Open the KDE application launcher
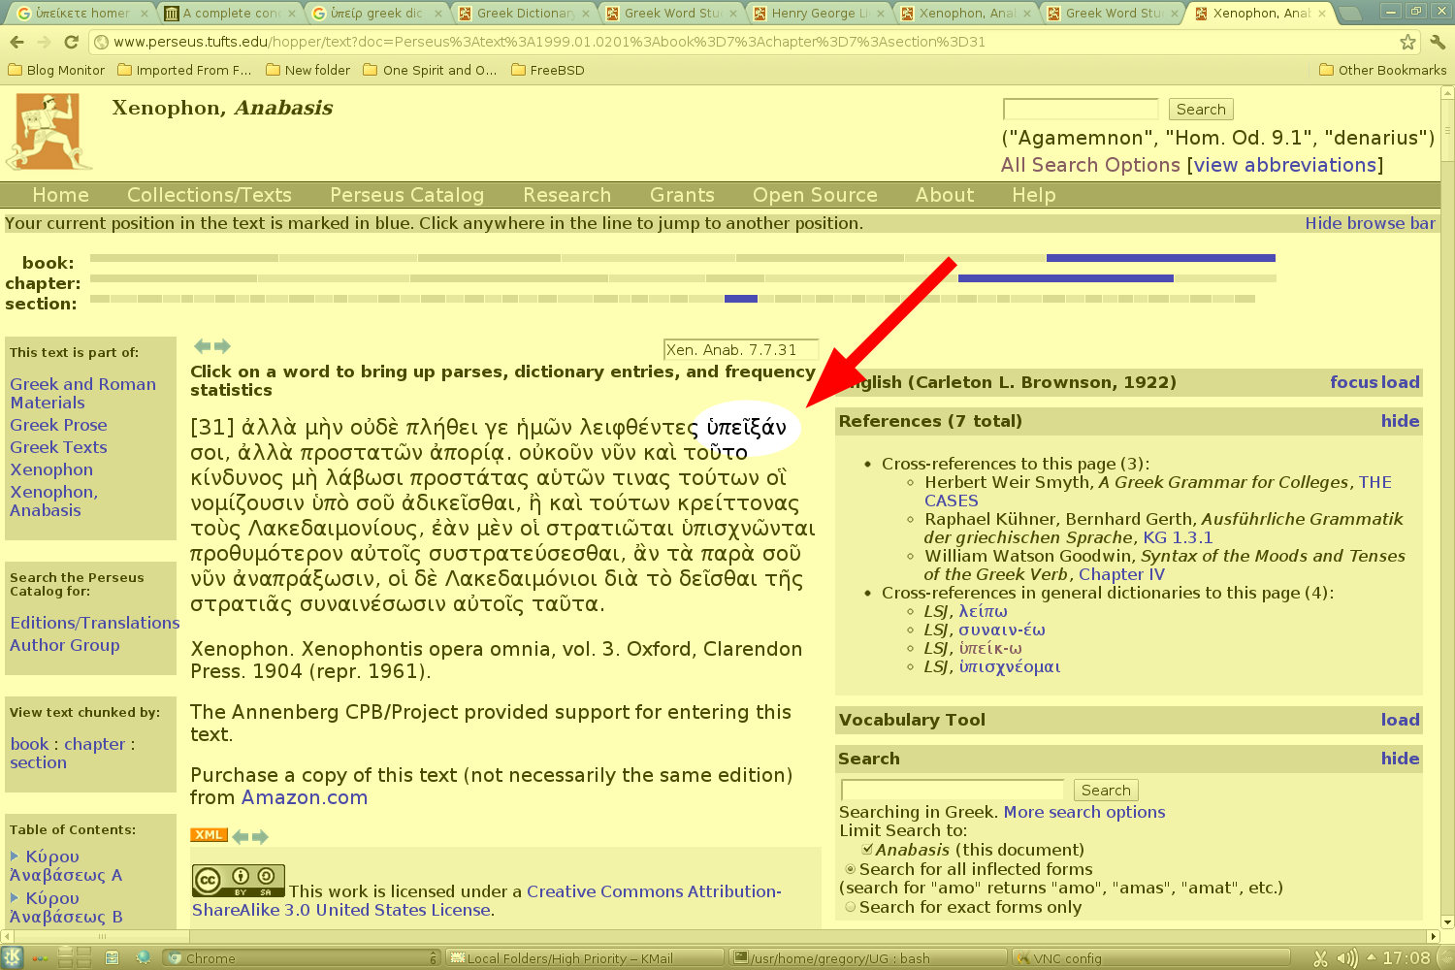This screenshot has height=970, width=1455. point(12,958)
